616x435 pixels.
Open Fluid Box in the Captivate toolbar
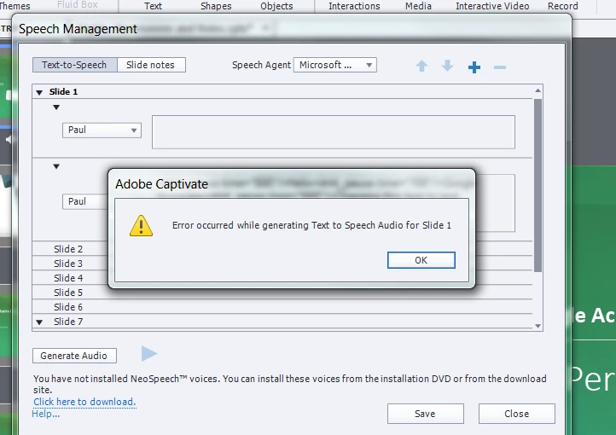[77, 5]
